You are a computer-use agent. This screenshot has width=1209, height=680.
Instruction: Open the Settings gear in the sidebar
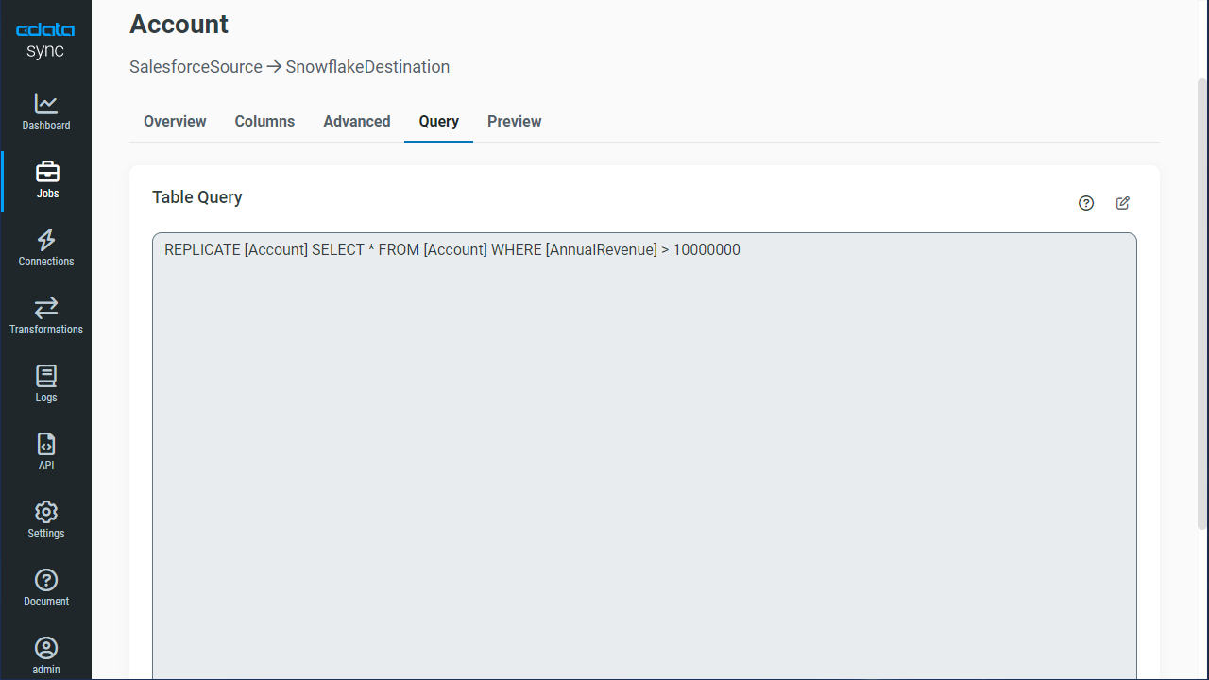point(46,519)
